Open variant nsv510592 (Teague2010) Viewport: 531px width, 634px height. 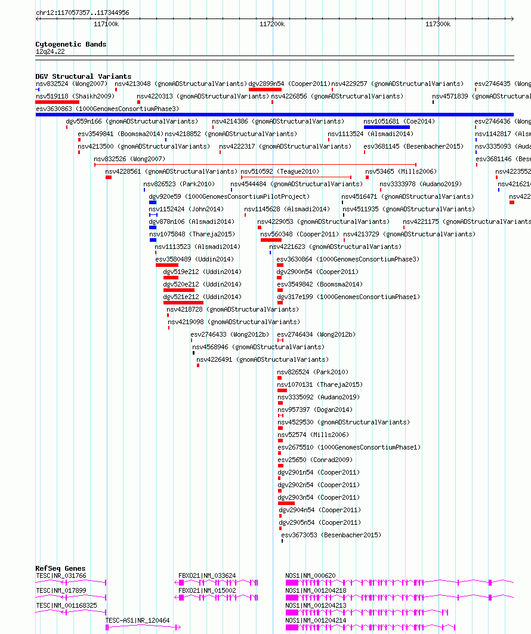click(280, 171)
